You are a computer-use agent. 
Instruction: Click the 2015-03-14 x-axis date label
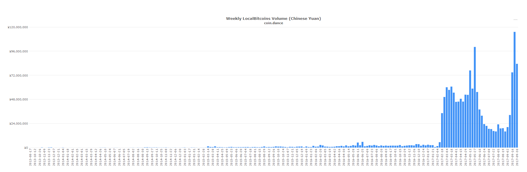(x=208, y=157)
